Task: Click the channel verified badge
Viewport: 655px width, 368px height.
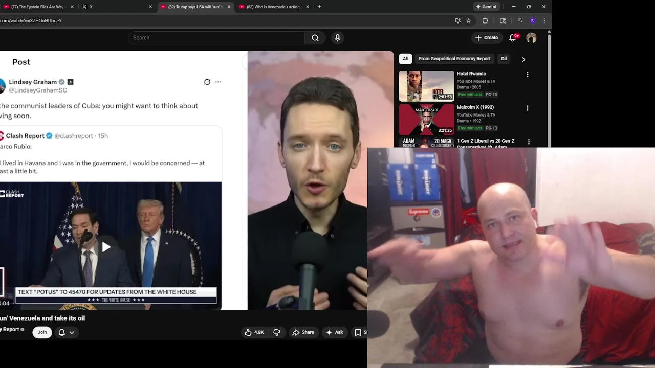Action: (22, 330)
